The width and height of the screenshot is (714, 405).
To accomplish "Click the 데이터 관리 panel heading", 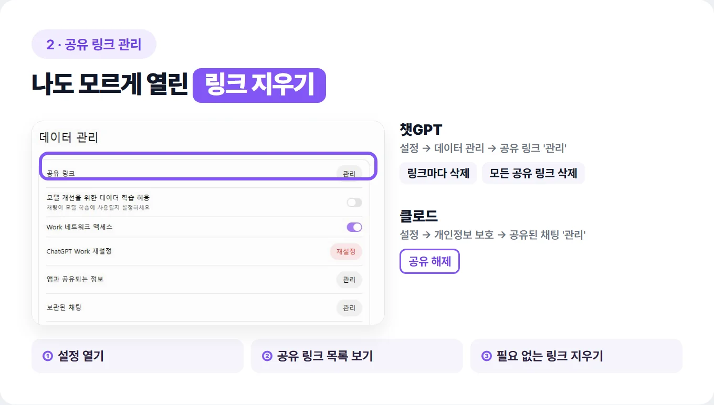I will 69,137.
